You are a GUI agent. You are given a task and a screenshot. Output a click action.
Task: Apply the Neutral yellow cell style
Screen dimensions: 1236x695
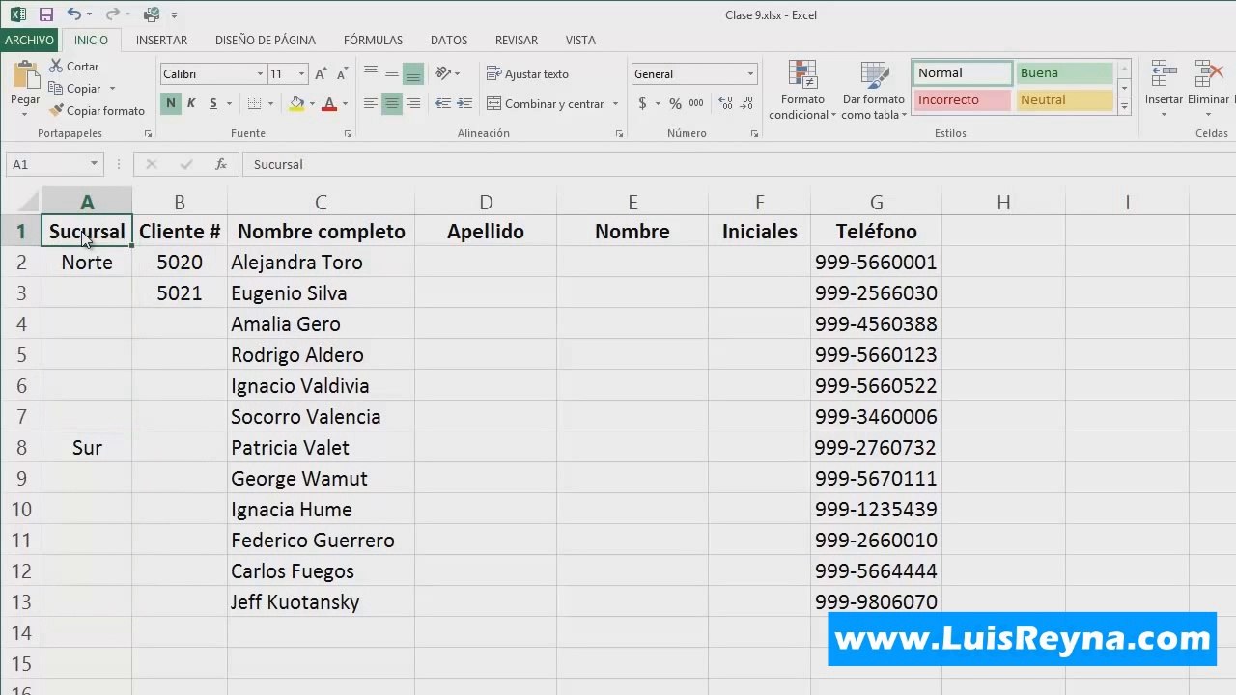tap(1064, 100)
